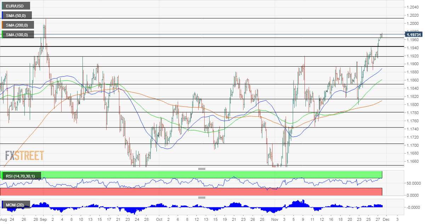Grab the splitter handle above the MOM pane

tap(202, 197)
